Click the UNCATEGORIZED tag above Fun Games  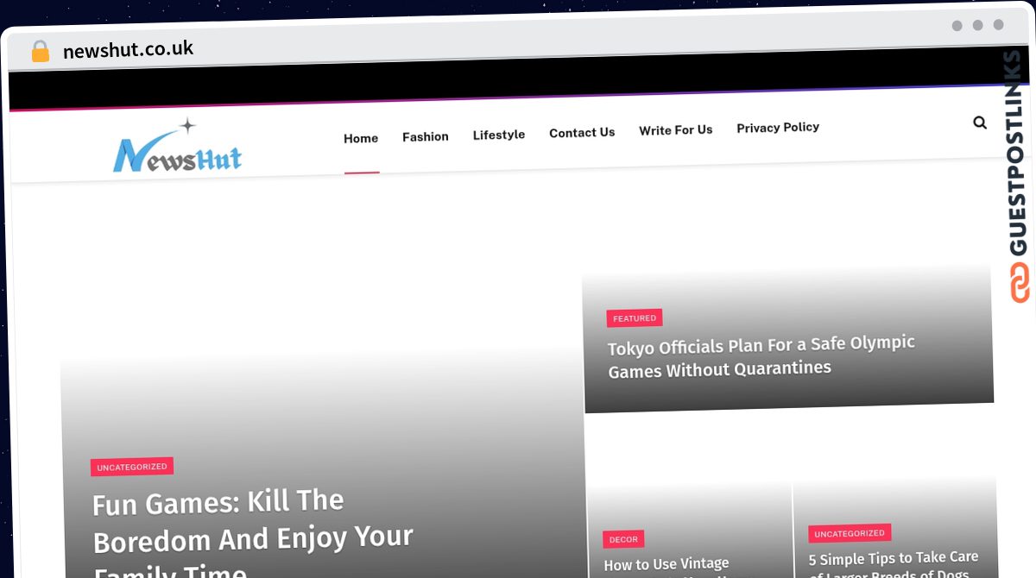click(132, 467)
